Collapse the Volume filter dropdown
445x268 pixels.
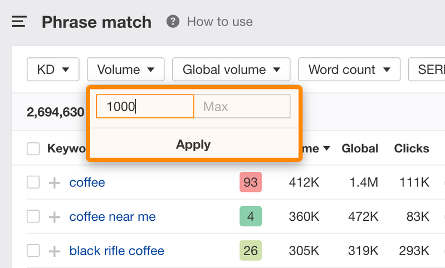[x=125, y=70]
